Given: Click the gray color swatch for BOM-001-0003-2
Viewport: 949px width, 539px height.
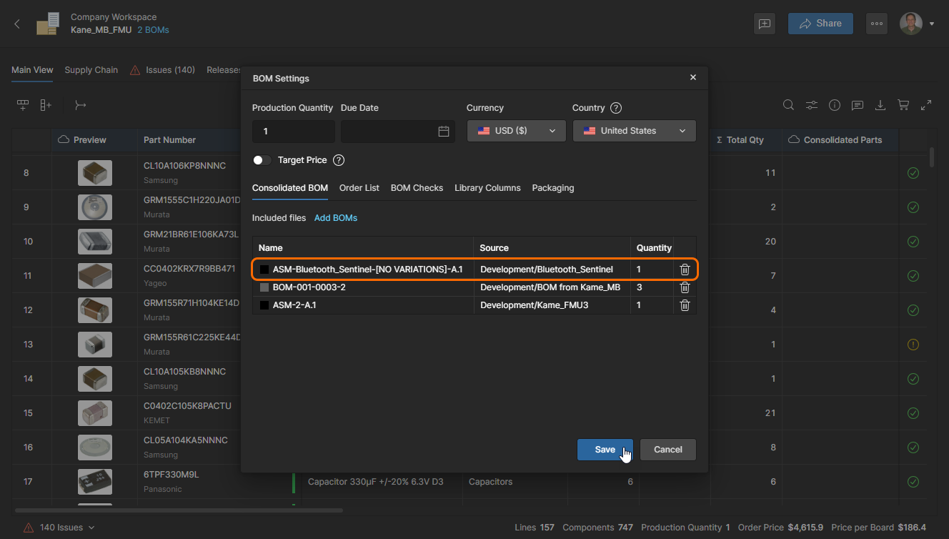Looking at the screenshot, I should 264,287.
